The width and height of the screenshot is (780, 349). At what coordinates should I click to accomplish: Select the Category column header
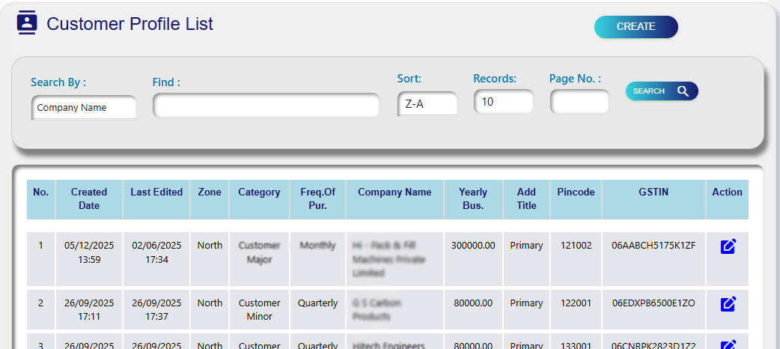click(x=259, y=192)
